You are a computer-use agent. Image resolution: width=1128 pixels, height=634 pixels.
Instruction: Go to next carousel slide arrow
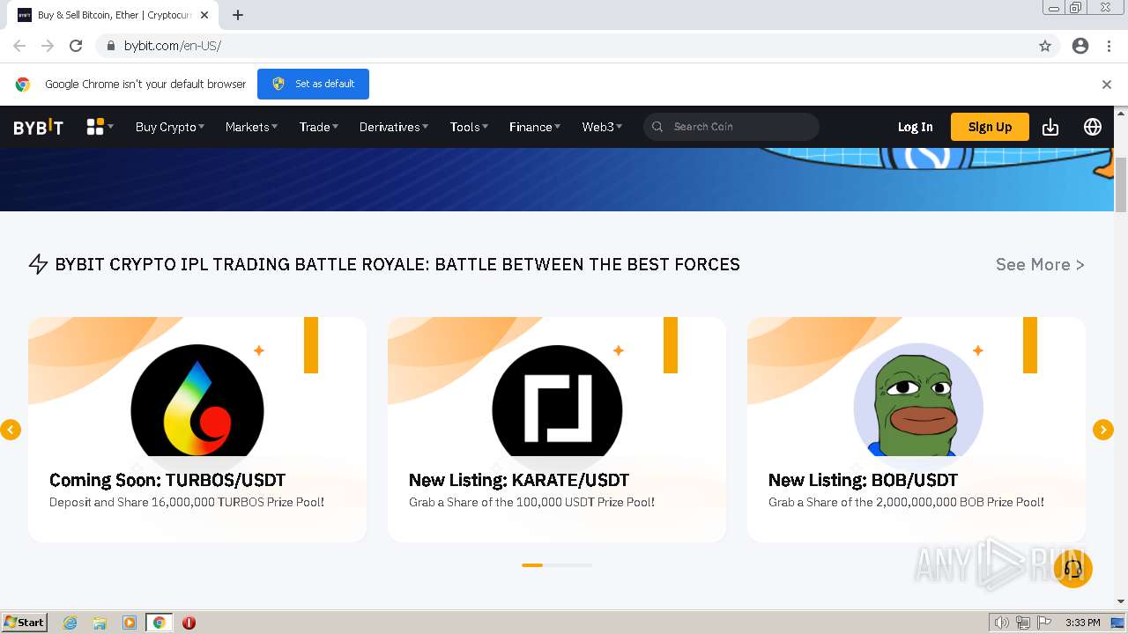1103,430
